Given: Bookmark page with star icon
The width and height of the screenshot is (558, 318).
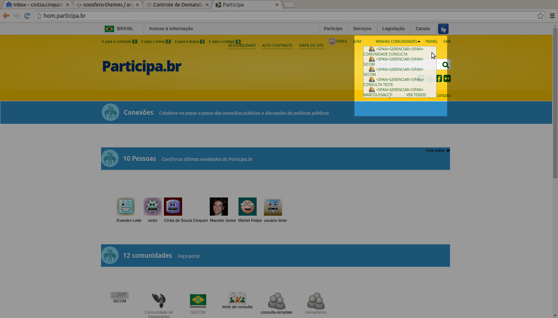Looking at the screenshot, I should 540,16.
